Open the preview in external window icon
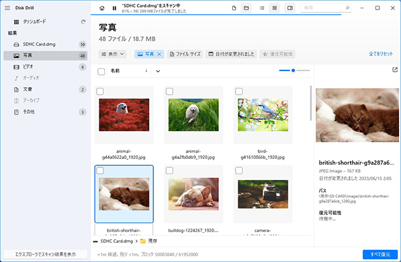Viewport: 401px width, 262px height. point(395,69)
